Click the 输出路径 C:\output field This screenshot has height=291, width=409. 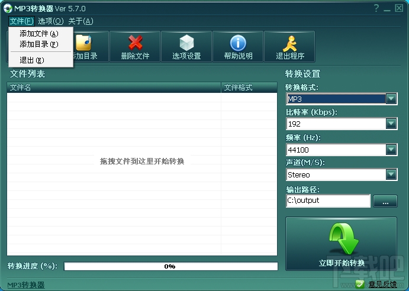coord(328,201)
